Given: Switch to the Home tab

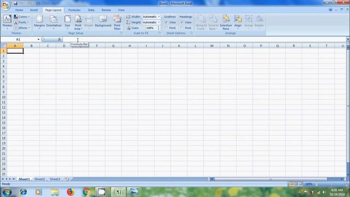Looking at the screenshot, I should pos(19,10).
